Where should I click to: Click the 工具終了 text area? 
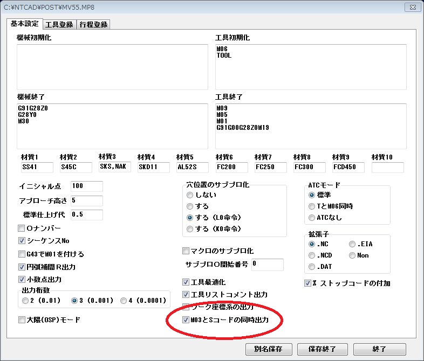point(311,126)
